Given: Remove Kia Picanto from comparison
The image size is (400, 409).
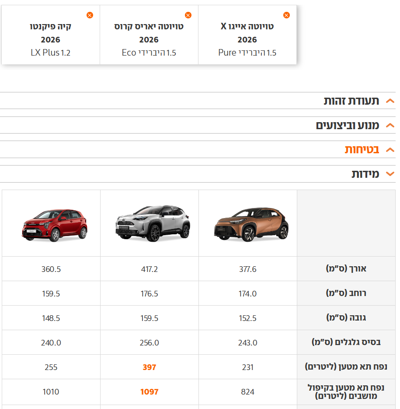Looking at the screenshot, I should (x=90, y=15).
